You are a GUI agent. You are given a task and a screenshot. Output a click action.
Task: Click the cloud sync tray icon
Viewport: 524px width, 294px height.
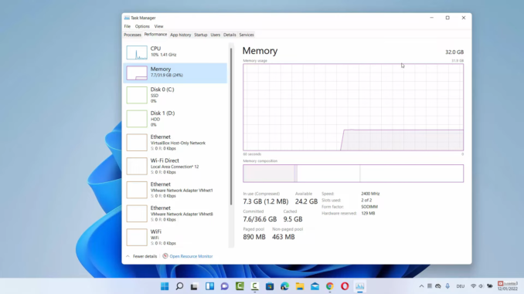(438, 286)
